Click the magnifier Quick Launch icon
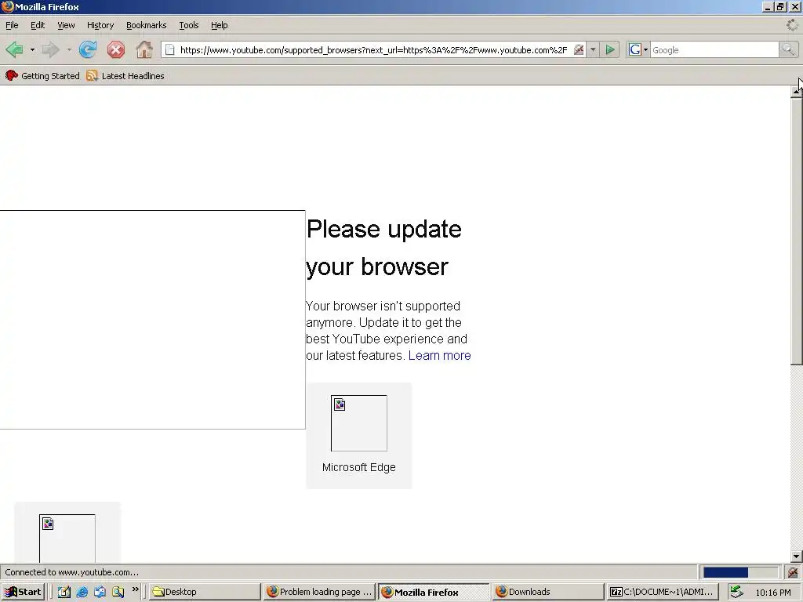Image resolution: width=803 pixels, height=602 pixels. tap(118, 592)
